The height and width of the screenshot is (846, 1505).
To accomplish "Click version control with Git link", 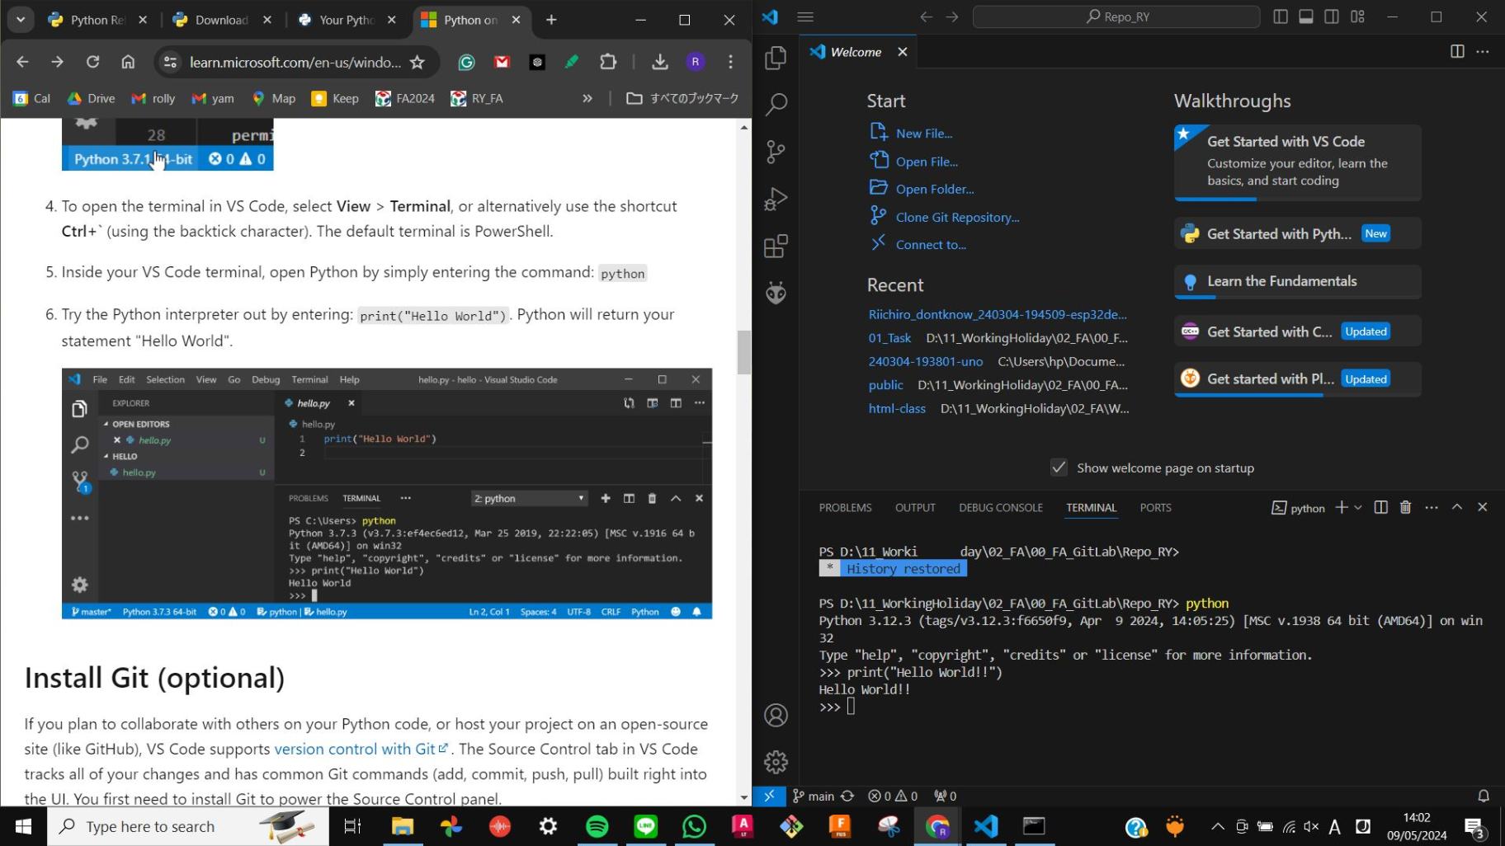I will tap(361, 749).
